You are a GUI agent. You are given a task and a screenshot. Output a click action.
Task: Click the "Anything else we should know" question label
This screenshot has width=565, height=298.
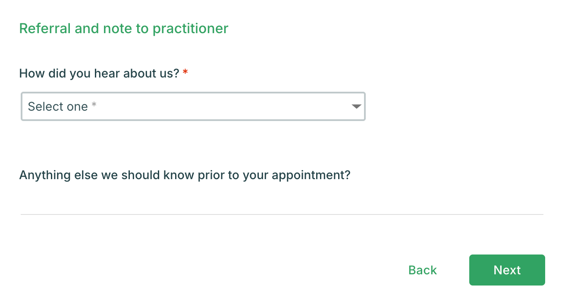185,175
